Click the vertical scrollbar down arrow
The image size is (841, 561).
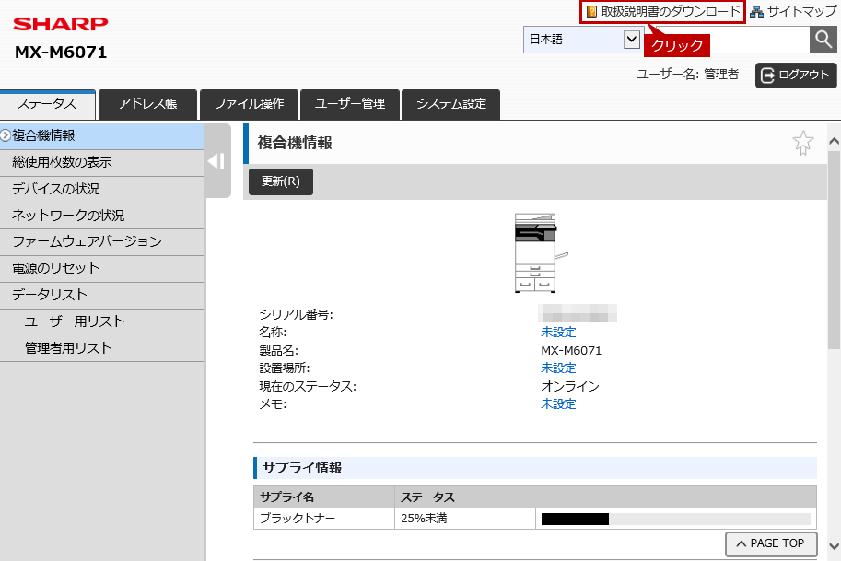tap(834, 546)
